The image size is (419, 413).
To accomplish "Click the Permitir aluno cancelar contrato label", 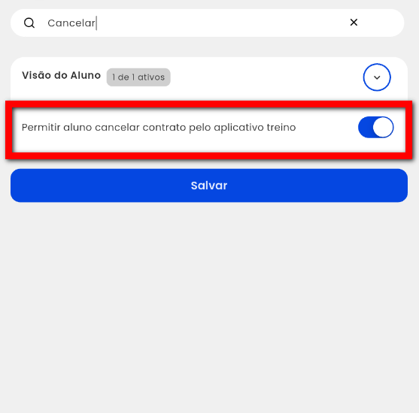I will (159, 128).
